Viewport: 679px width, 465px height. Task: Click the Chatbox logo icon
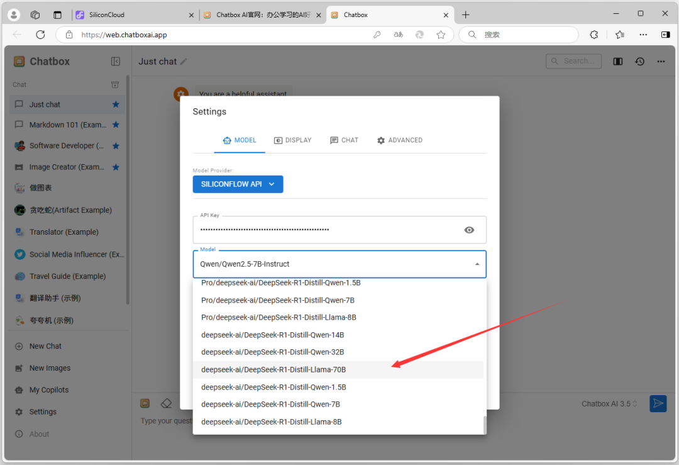tap(19, 62)
